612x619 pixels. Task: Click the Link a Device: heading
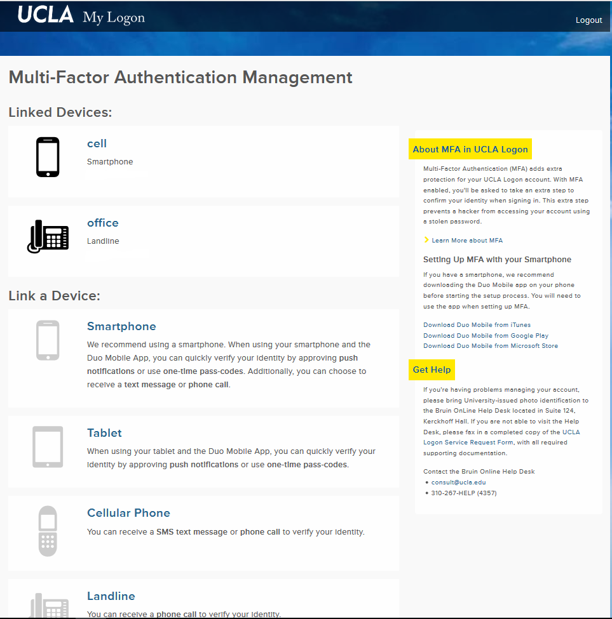[54, 296]
